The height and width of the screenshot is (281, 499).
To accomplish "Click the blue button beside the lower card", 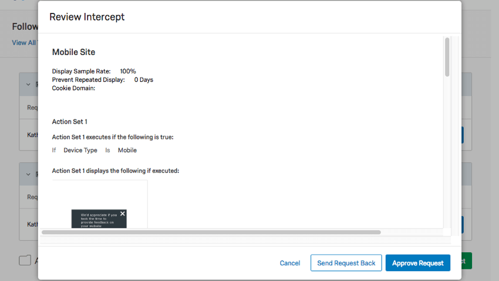I will [463, 225].
